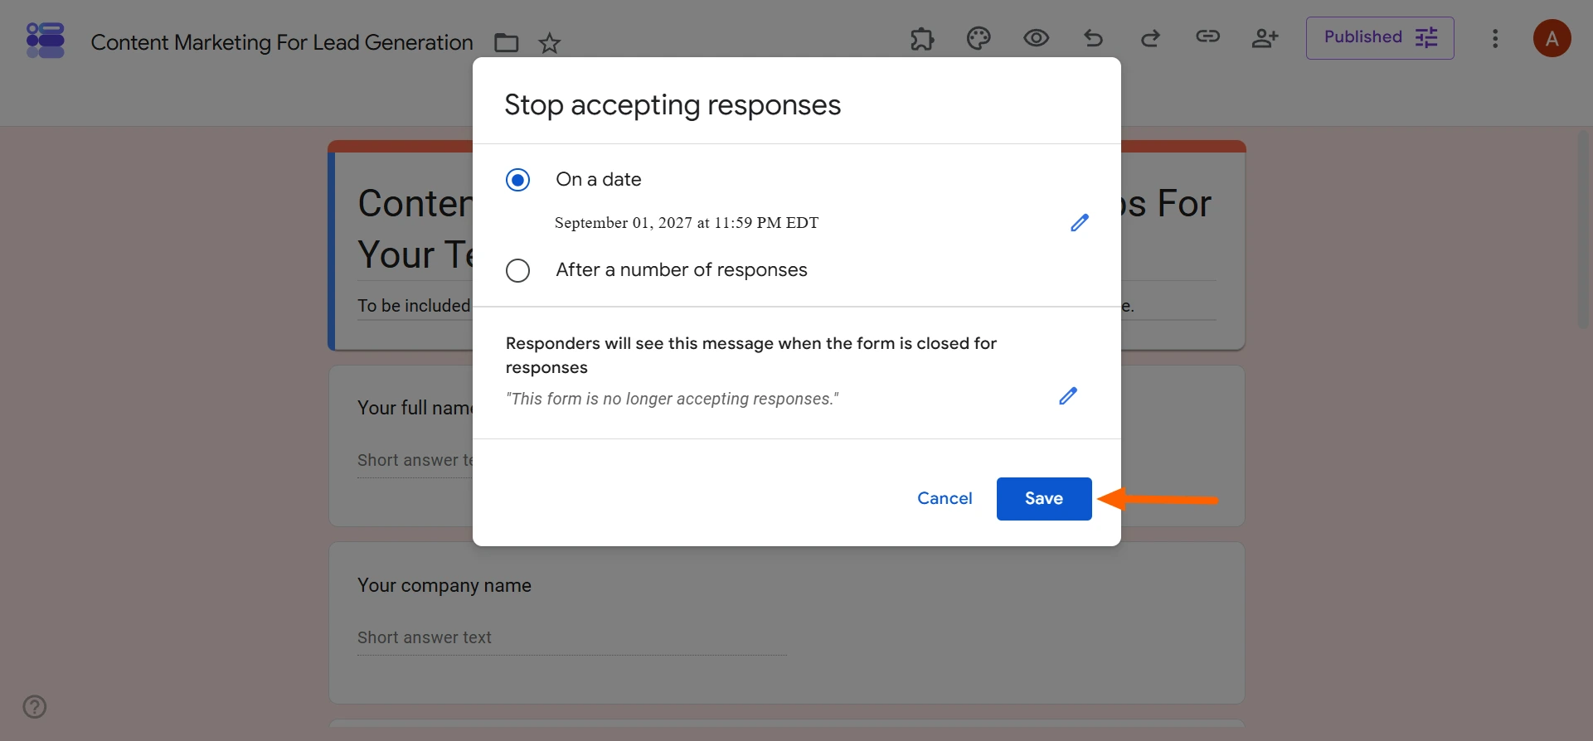The image size is (1593, 741).
Task: Edit the closing date with pencil icon
Action: tap(1079, 223)
